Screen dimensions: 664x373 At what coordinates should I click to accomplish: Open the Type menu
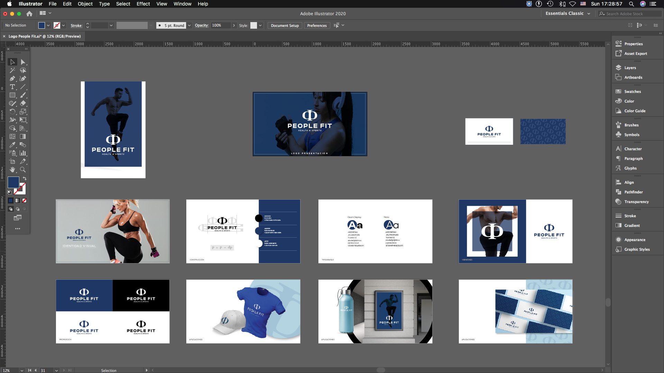tap(104, 4)
